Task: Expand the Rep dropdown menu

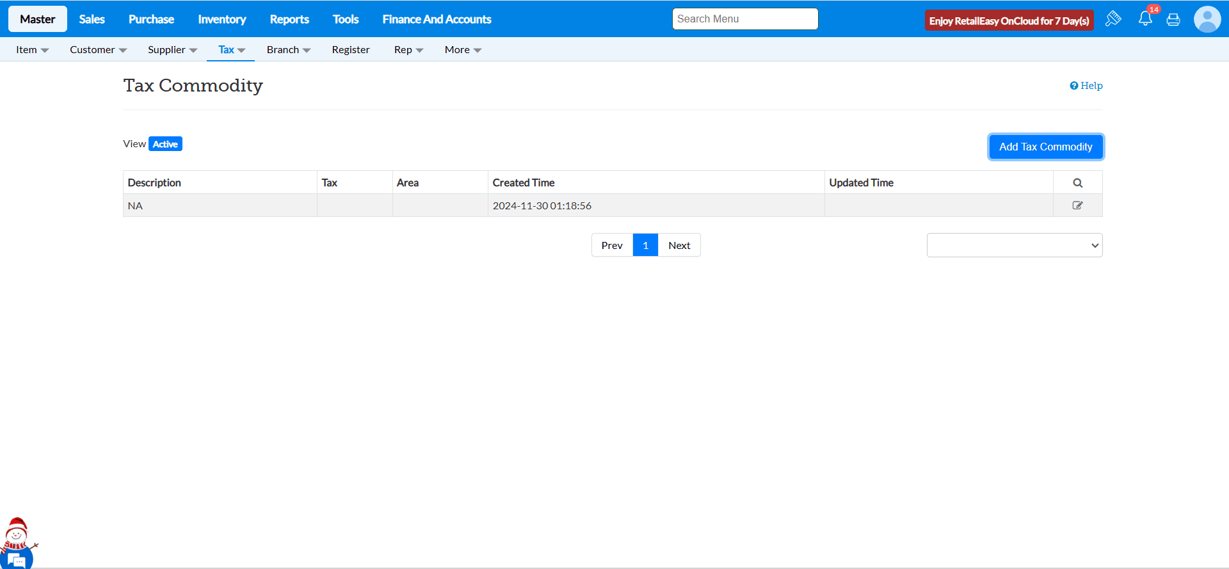Action: coord(408,50)
